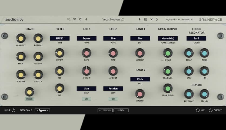Click the GrainSpace logo
Image resolution: width=226 pixels, height=130 pixels.
(x=210, y=19)
